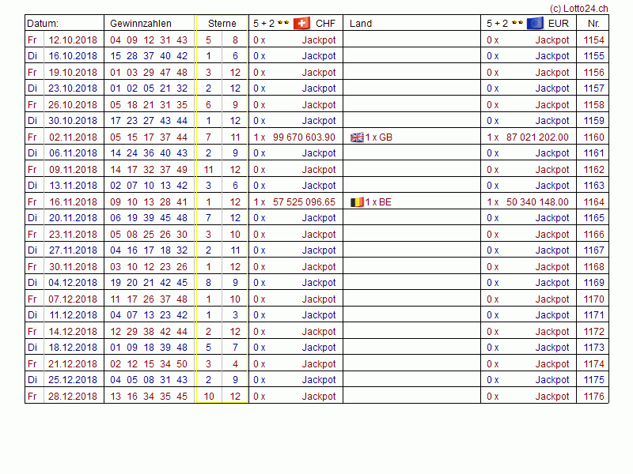The height and width of the screenshot is (474, 633).
Task: Select the Datum column header
Action: (44, 24)
